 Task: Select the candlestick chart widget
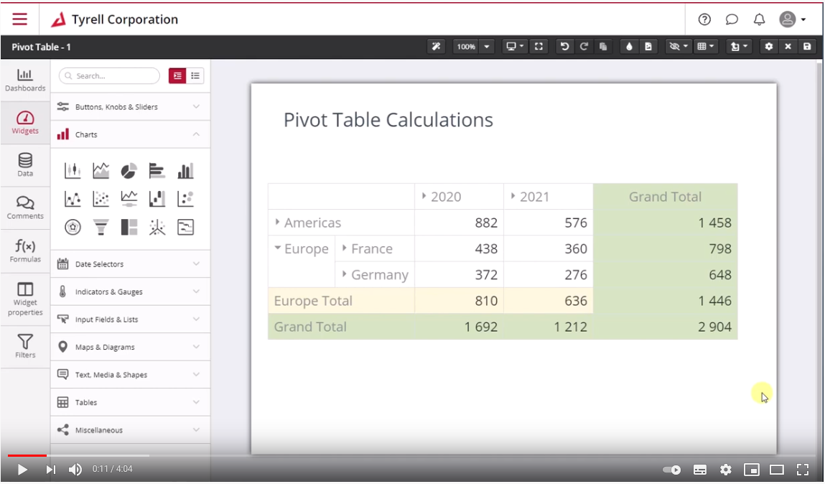73,170
